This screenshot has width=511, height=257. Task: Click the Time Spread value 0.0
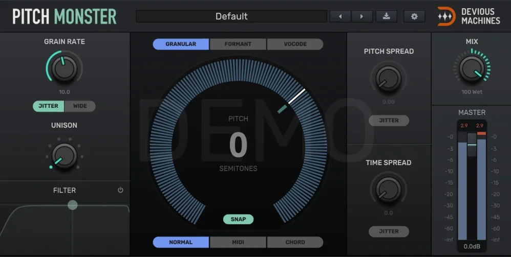point(389,213)
